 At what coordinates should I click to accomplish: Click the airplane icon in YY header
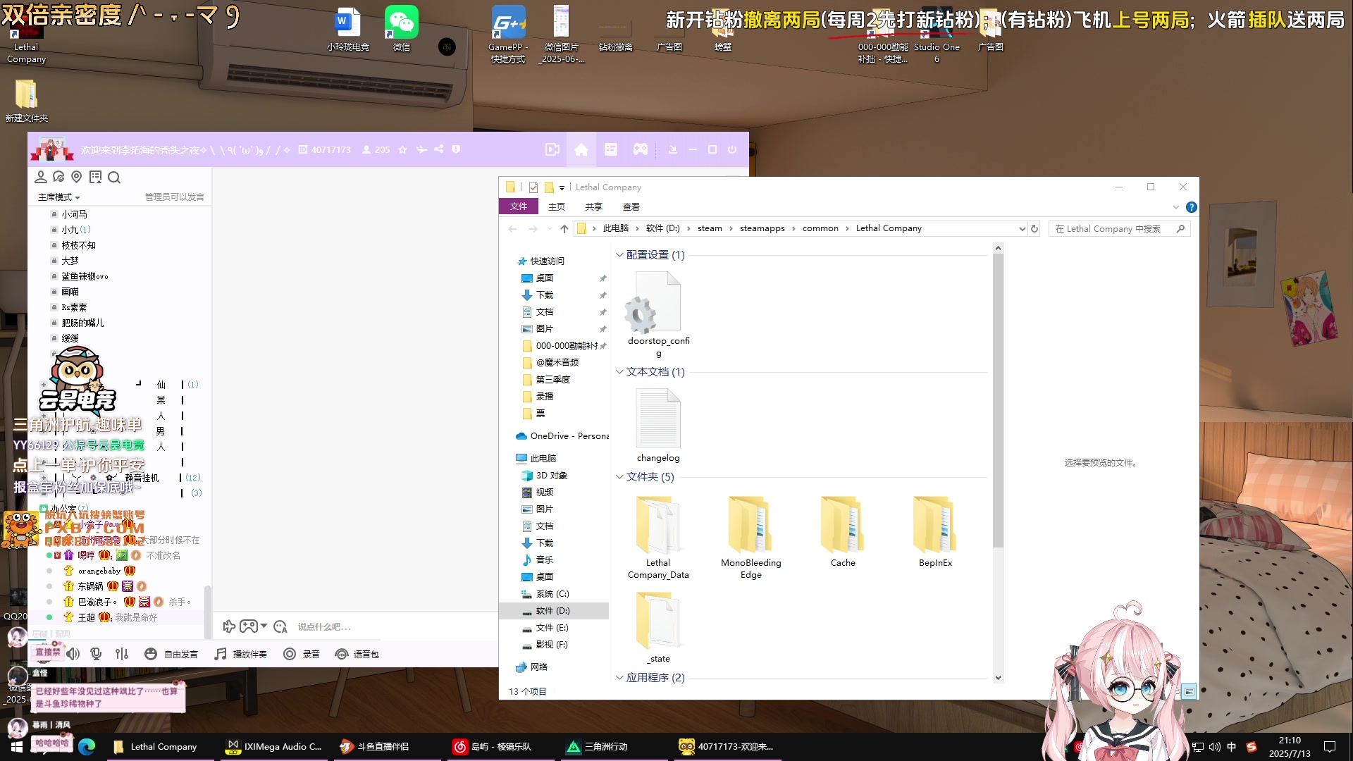(421, 149)
